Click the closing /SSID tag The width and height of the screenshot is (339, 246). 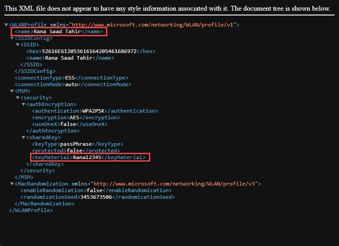[31, 64]
